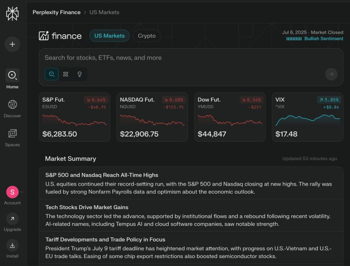Open the Dow Fut. sparkline chart
Viewport: 350px width, 266px height.
230,120
